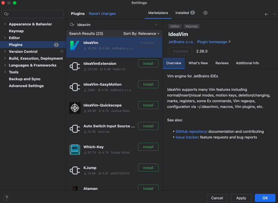Clear the ideavim search with X

pos(156,25)
